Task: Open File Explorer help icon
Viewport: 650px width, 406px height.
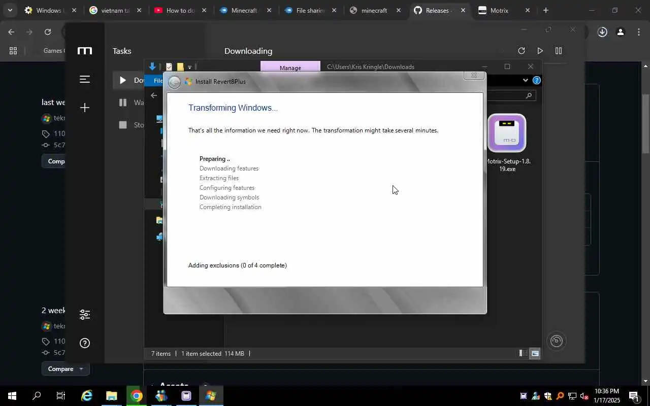Action: 537,80
